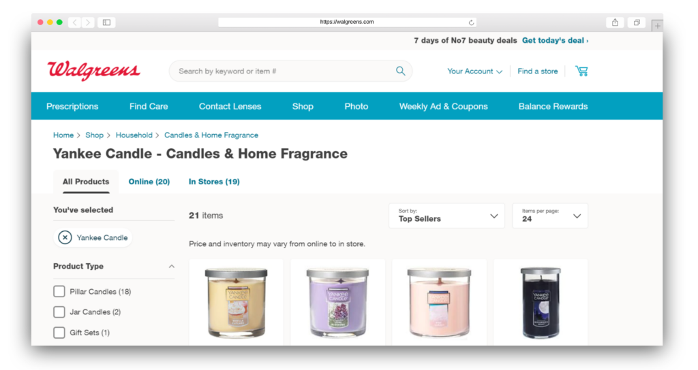Image resolution: width=698 pixels, height=370 pixels.
Task: Reload the page with refresh icon
Action: click(471, 22)
